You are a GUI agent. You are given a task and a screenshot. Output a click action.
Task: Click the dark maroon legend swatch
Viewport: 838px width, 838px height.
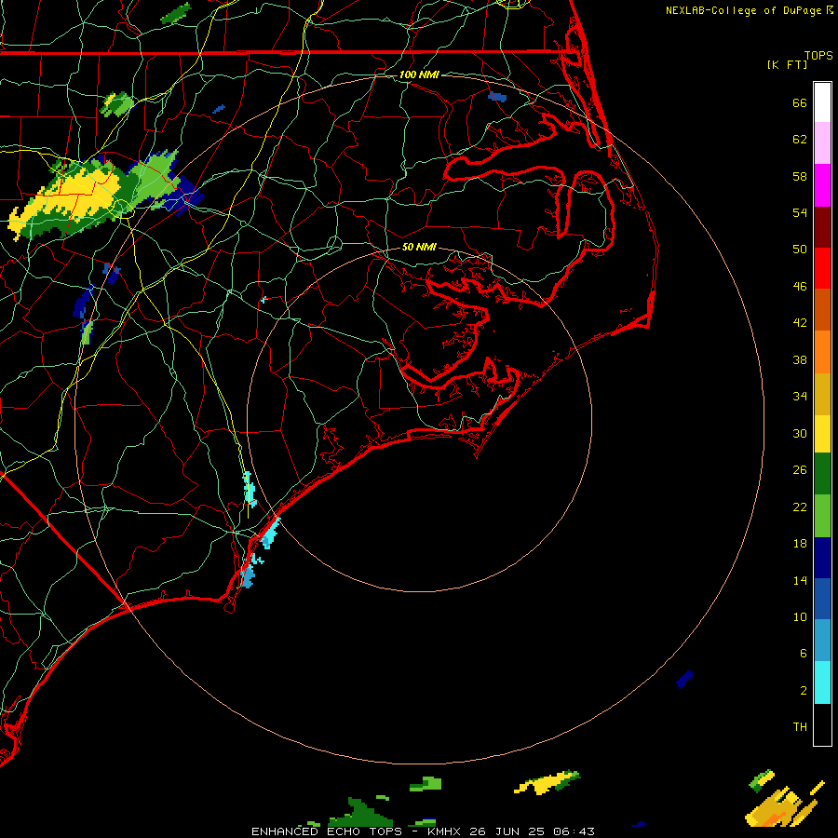tap(822, 227)
